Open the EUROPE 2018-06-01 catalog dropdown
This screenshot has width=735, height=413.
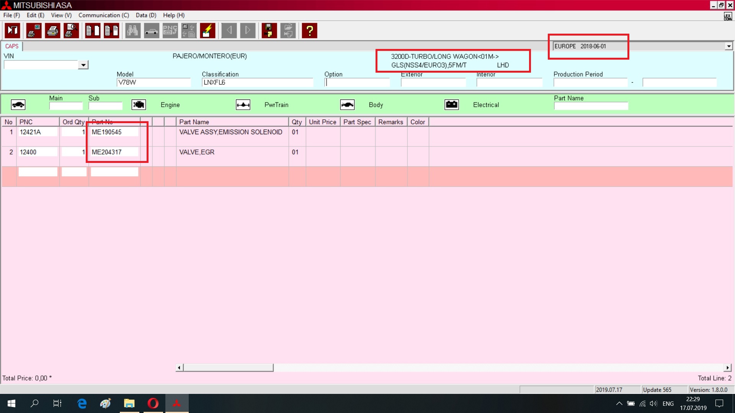[728, 46]
